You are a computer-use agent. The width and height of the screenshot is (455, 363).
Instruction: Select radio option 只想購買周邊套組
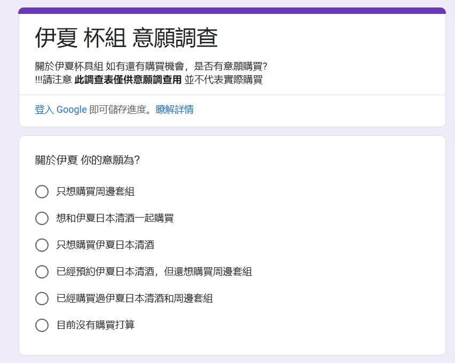point(42,192)
